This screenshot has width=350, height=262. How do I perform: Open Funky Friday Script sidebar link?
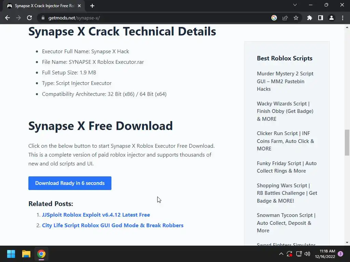287,167
